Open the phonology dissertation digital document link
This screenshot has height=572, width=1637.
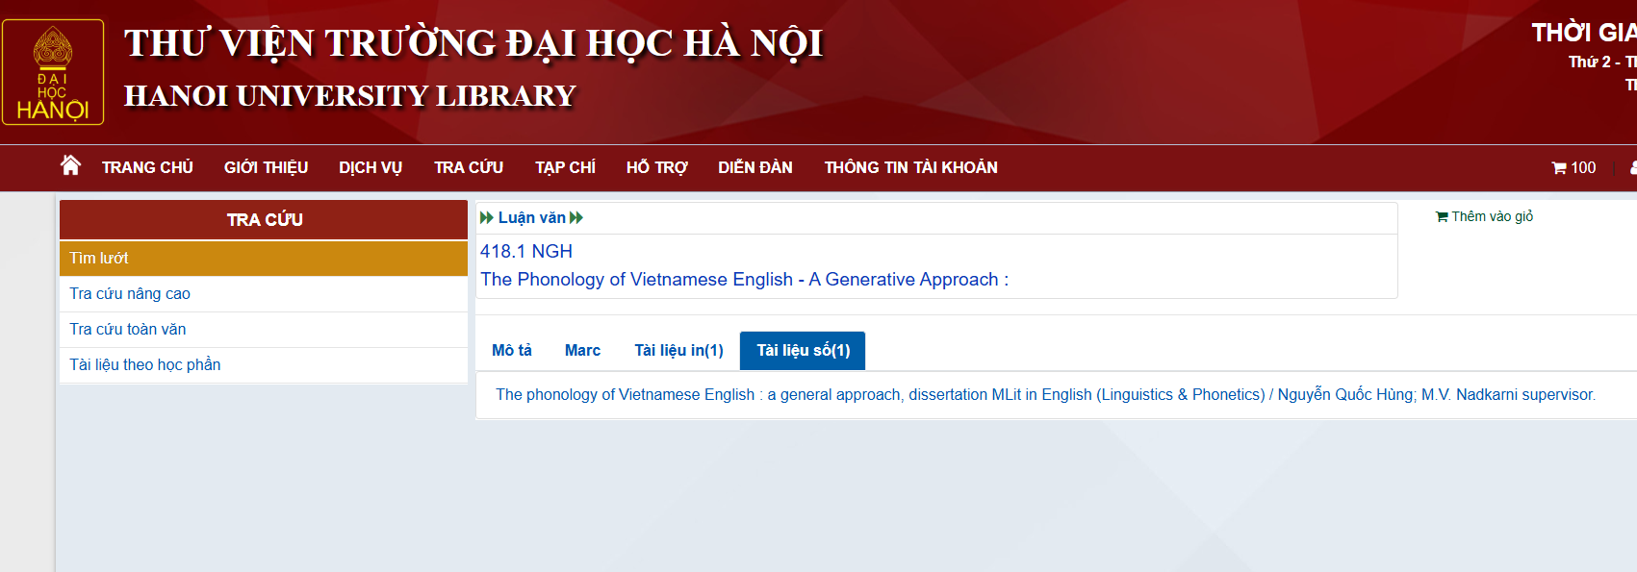pyautogui.click(x=1045, y=394)
